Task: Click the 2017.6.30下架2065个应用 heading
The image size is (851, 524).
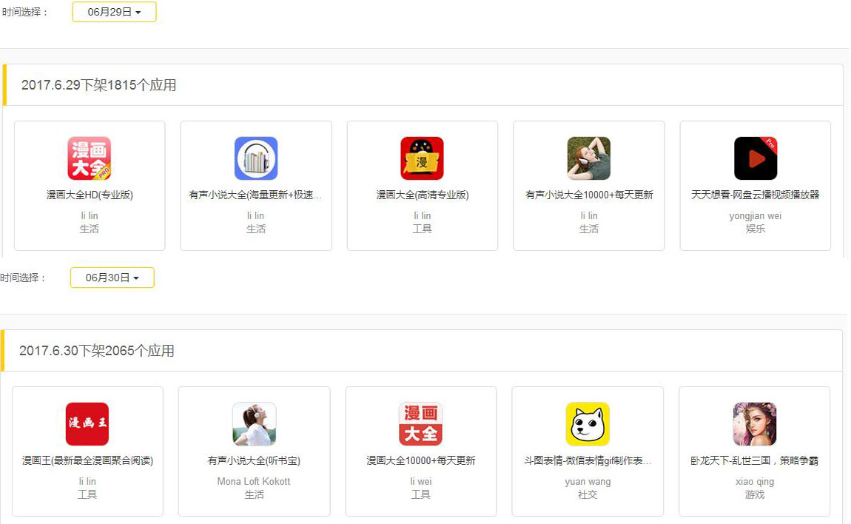Action: point(97,351)
